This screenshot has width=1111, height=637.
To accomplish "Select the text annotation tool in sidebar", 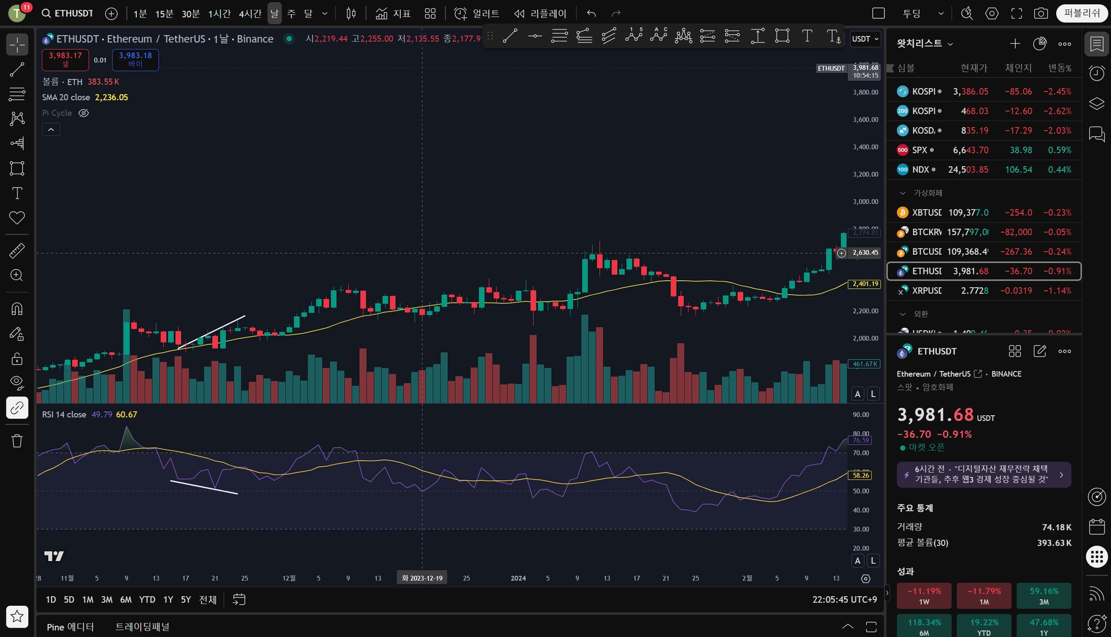I will point(17,193).
